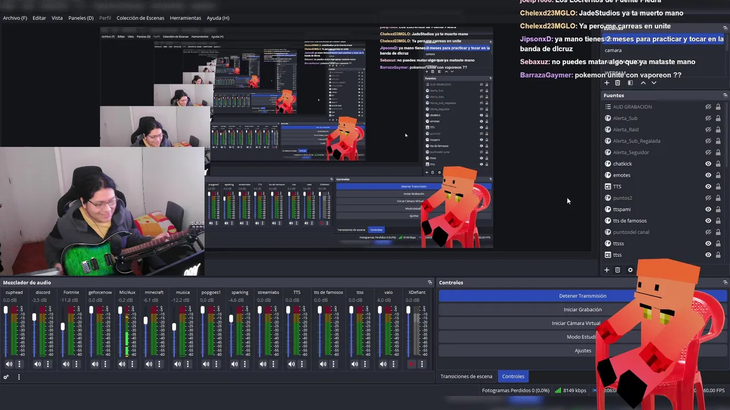Open musica channel options menu
The width and height of the screenshot is (730, 410).
coord(188,364)
